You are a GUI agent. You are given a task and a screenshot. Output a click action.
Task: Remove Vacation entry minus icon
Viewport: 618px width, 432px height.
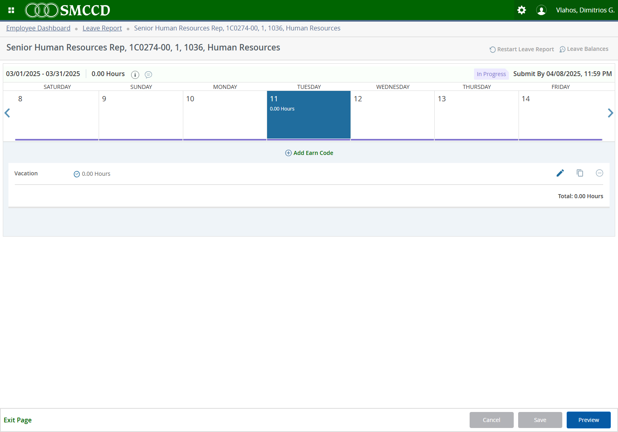(600, 173)
